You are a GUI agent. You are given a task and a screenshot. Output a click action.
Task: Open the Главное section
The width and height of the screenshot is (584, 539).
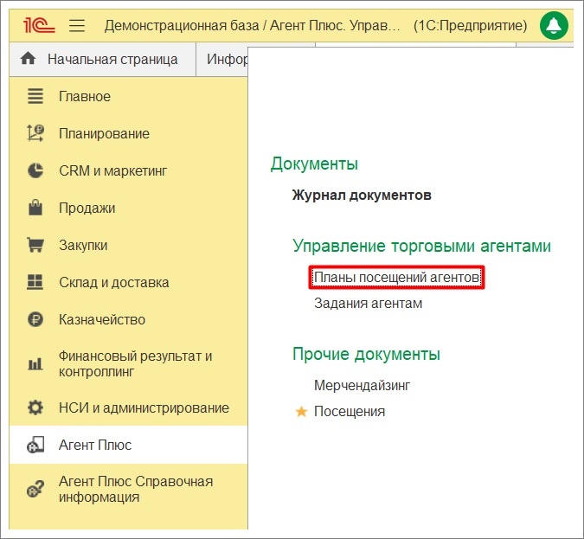pyautogui.click(x=128, y=96)
